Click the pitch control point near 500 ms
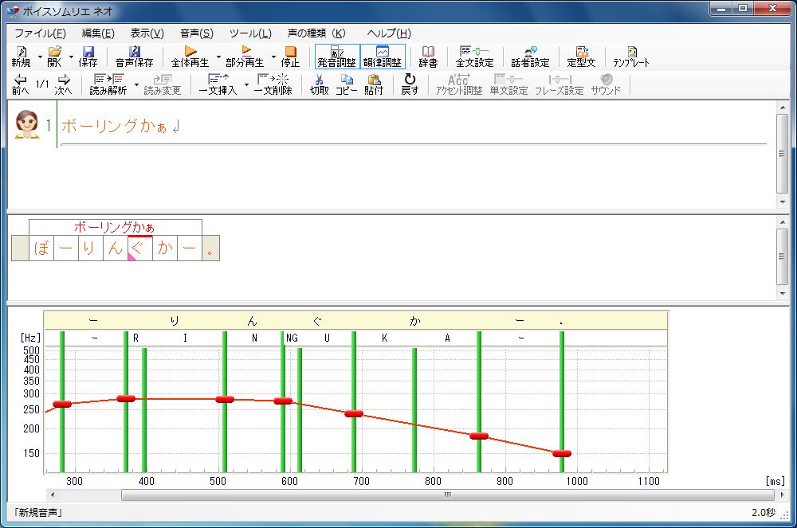Viewport: 797px width, 528px height. point(225,400)
